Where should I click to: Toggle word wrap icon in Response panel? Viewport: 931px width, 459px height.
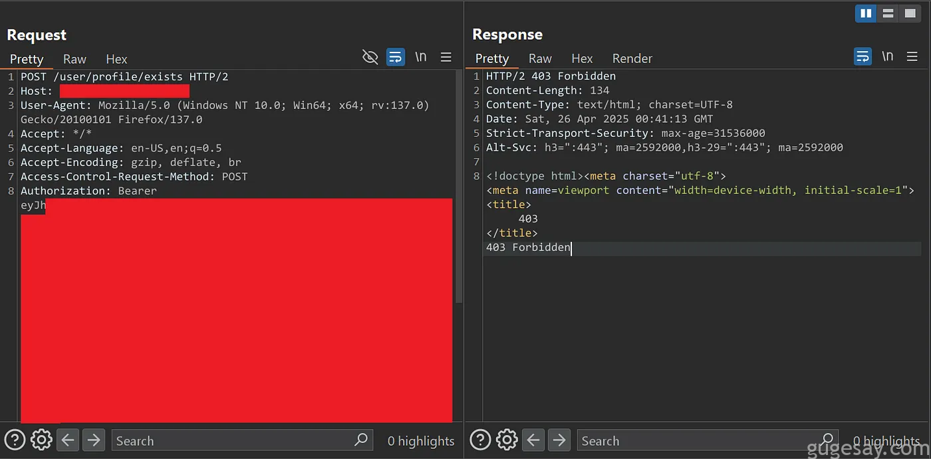tap(863, 56)
